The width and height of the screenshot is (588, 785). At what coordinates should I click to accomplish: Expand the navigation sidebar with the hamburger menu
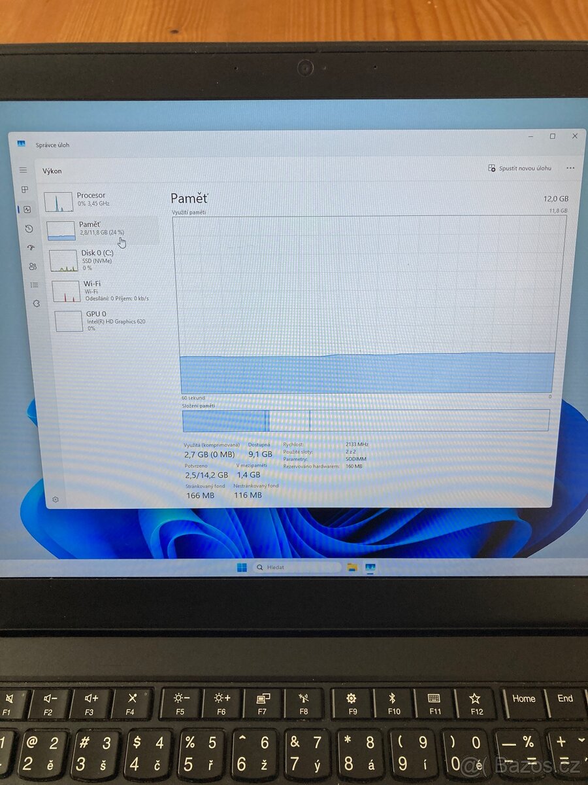pos(23,169)
